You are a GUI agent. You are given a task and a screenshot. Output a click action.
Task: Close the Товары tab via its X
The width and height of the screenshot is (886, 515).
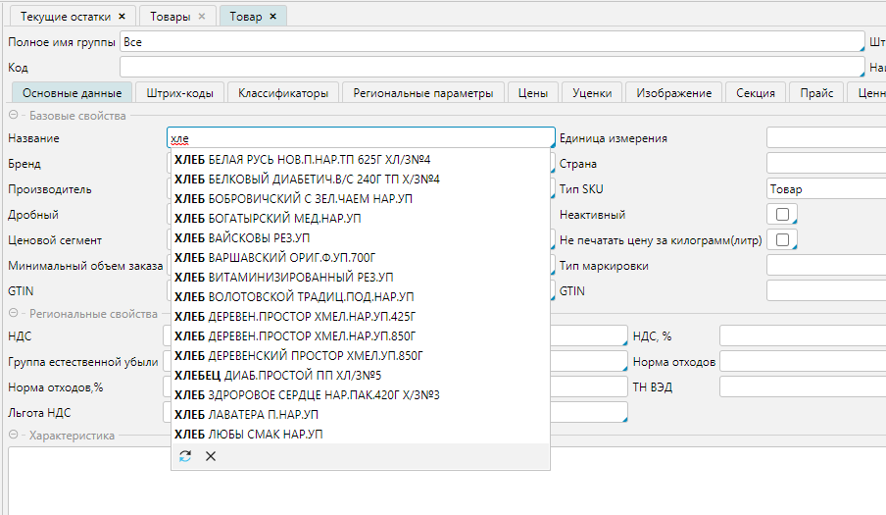click(202, 17)
